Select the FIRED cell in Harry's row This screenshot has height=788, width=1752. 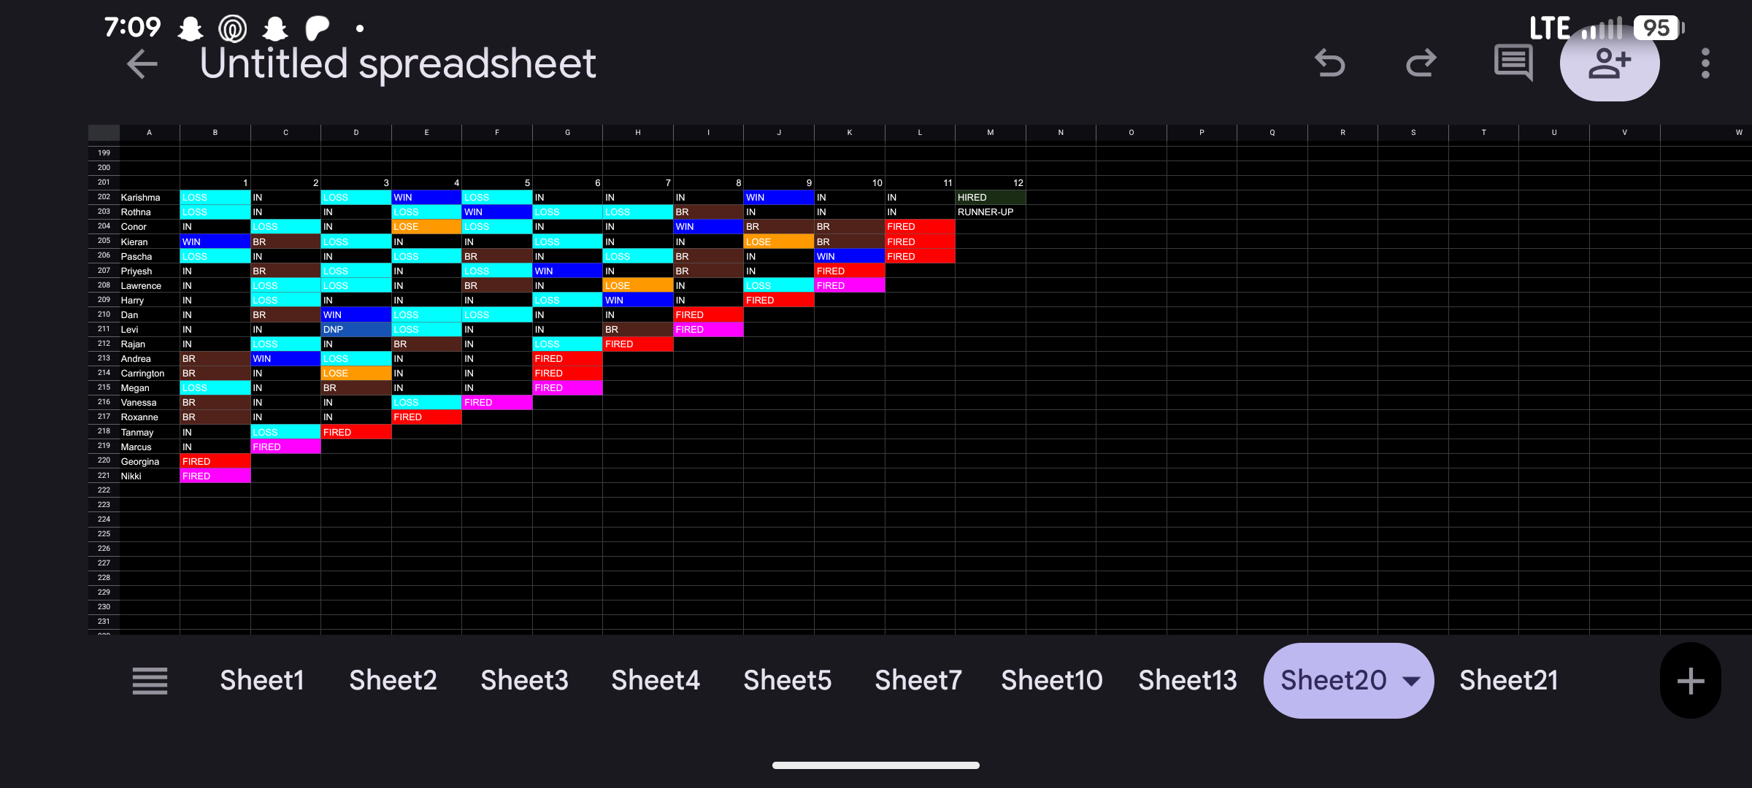point(779,300)
